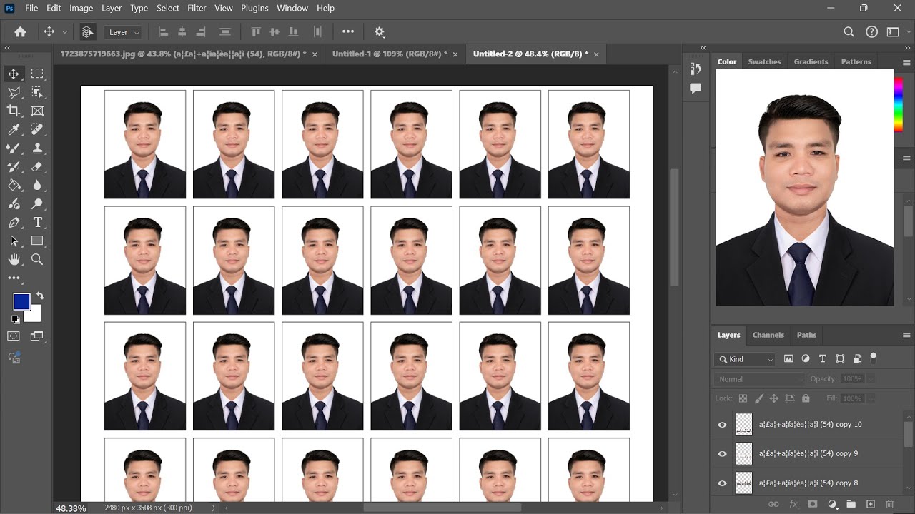Select the Eyedropper tool
915x514 pixels.
[x=14, y=129]
